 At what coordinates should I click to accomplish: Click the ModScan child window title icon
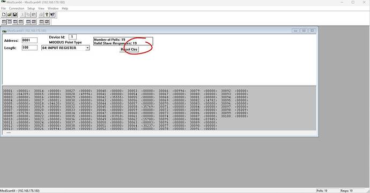pos(4,31)
